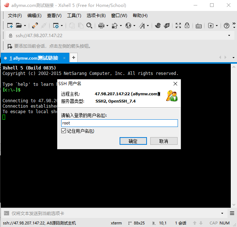Image resolution: width=237 pixels, height=227 pixels.
Task: Toggle the full screen icon
Action: tap(178, 25)
